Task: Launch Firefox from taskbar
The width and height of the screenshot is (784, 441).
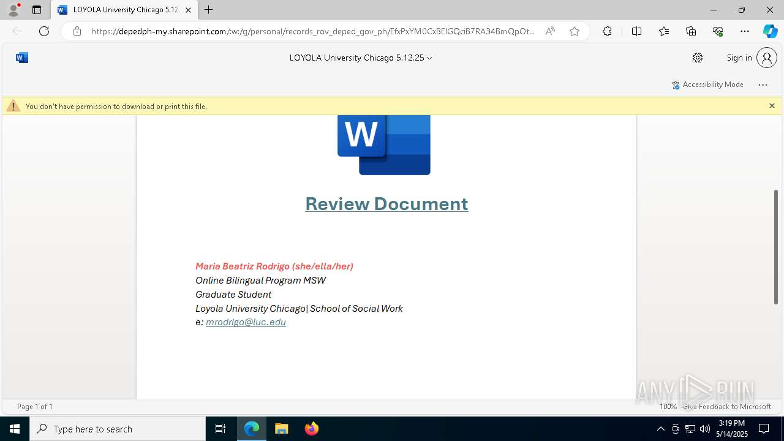Action: 311,429
